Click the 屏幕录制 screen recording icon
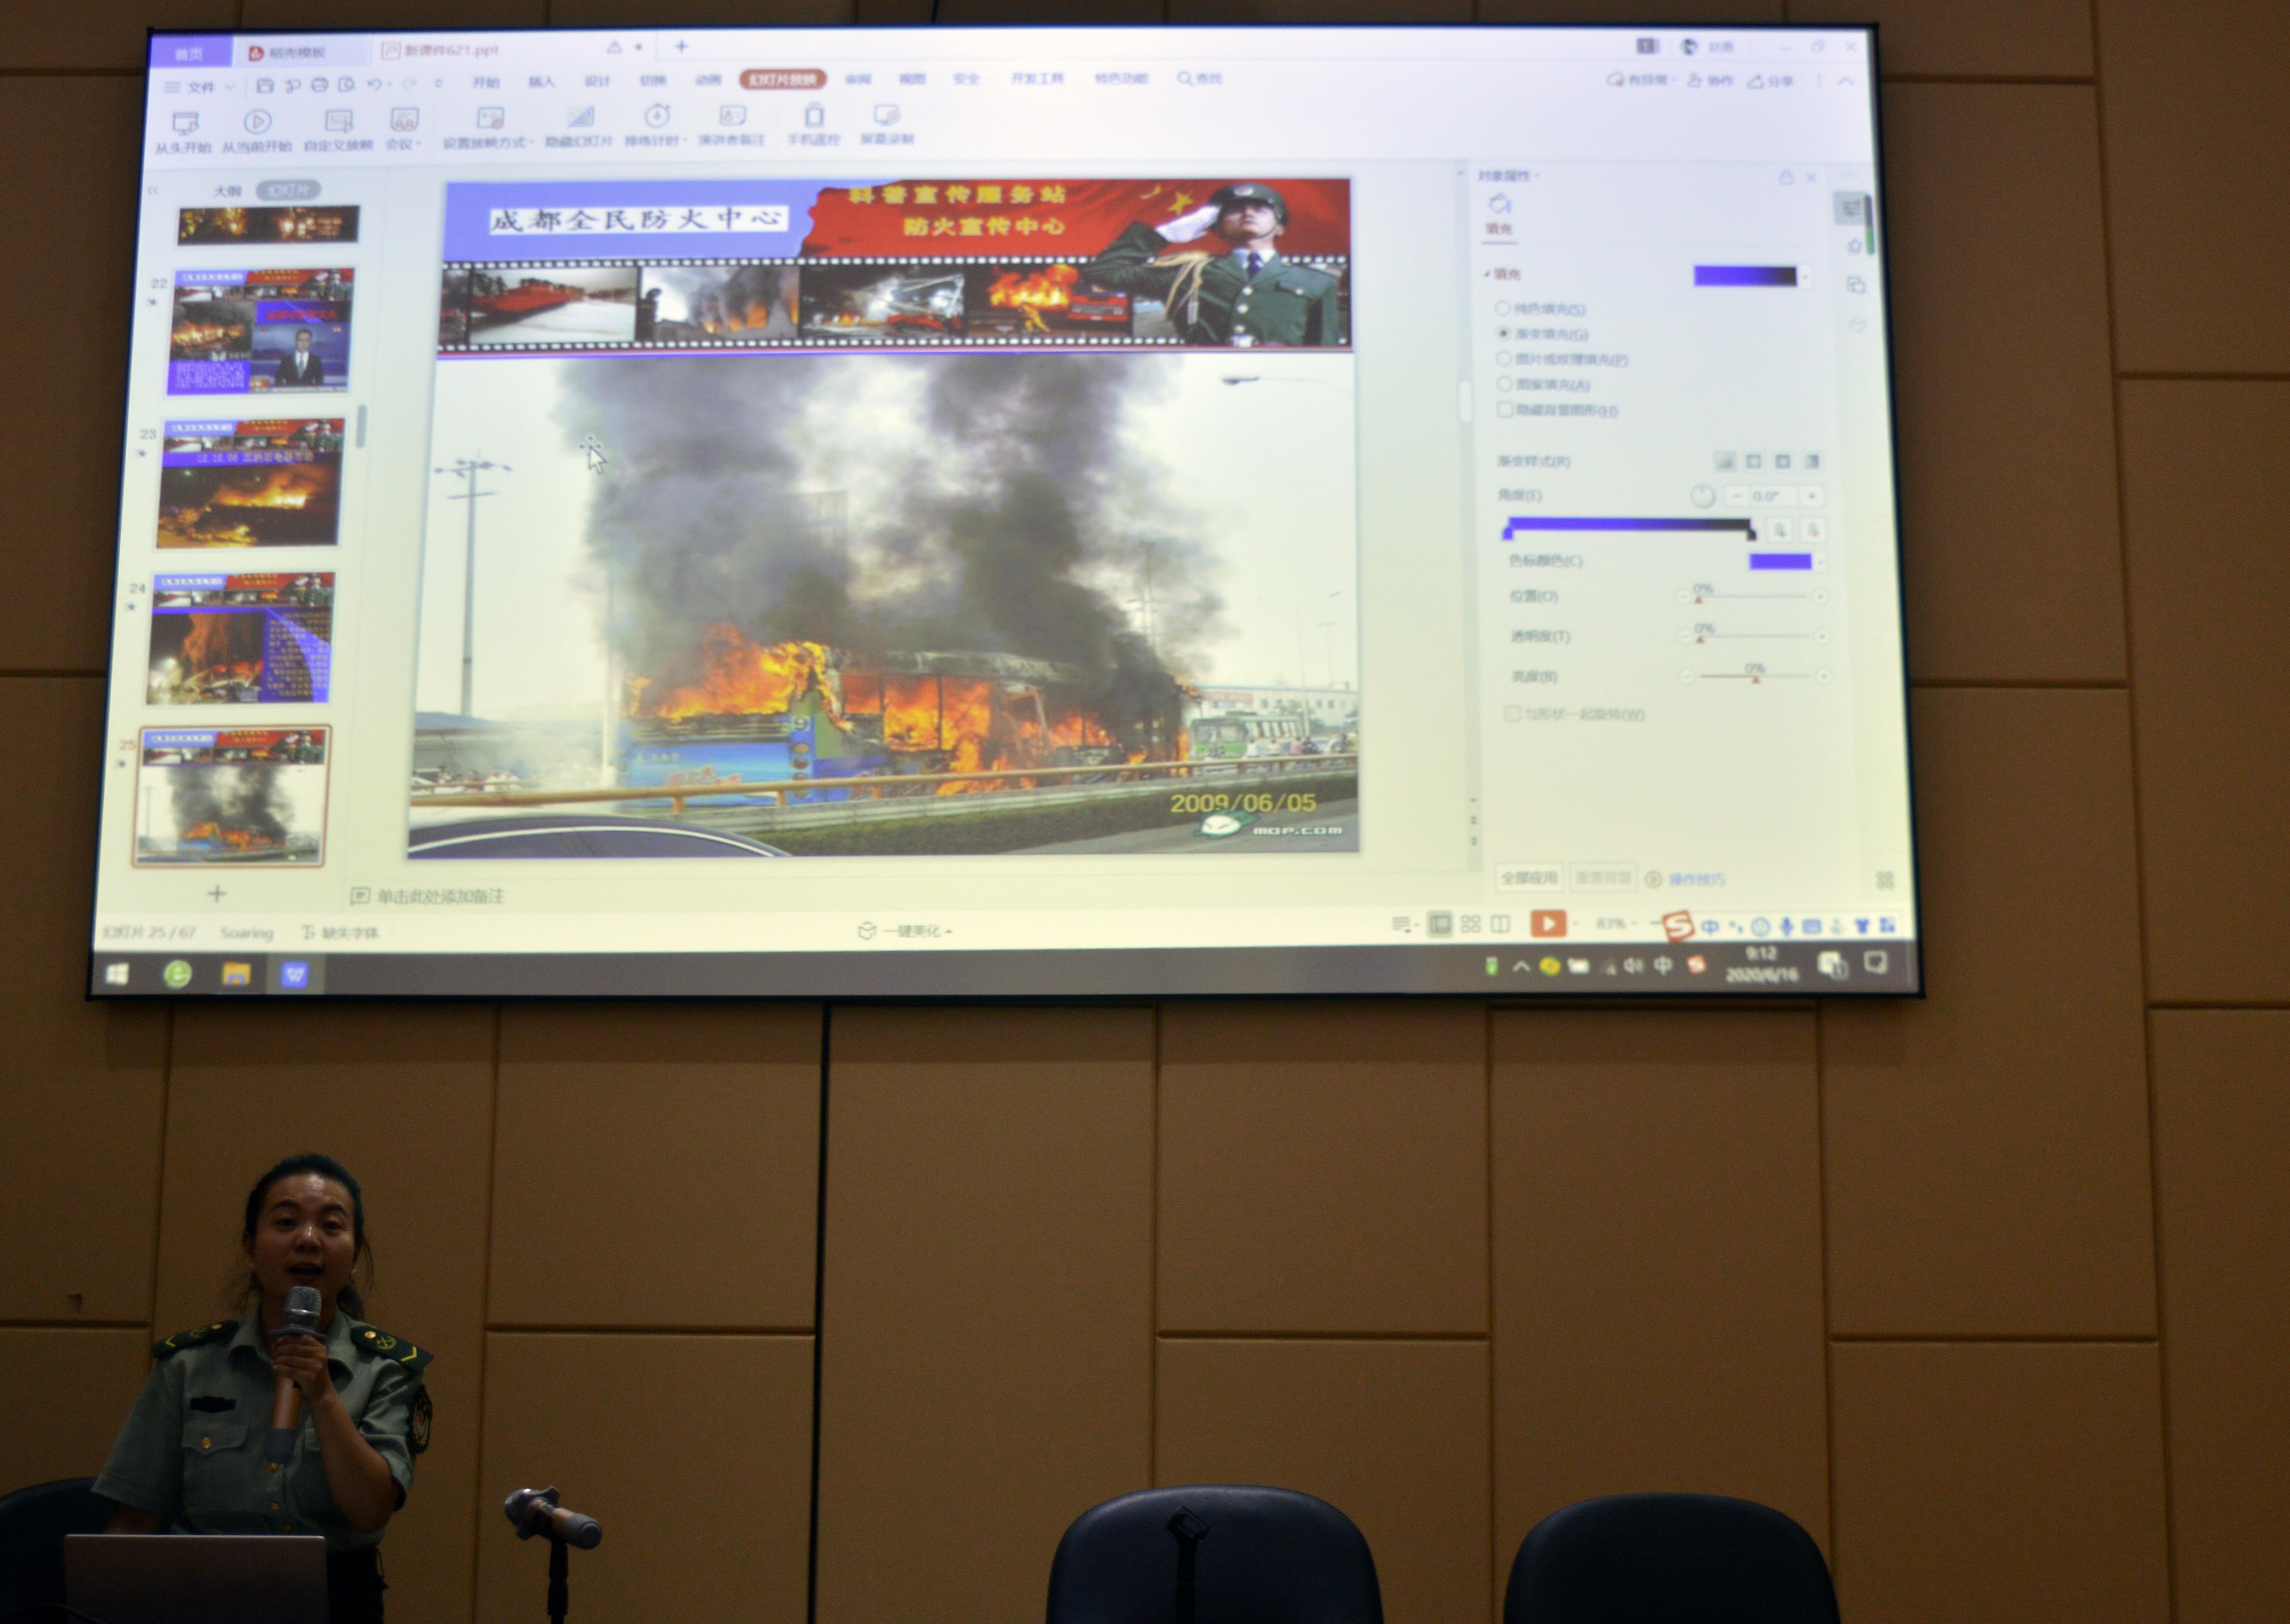2290x1624 pixels. click(886, 116)
